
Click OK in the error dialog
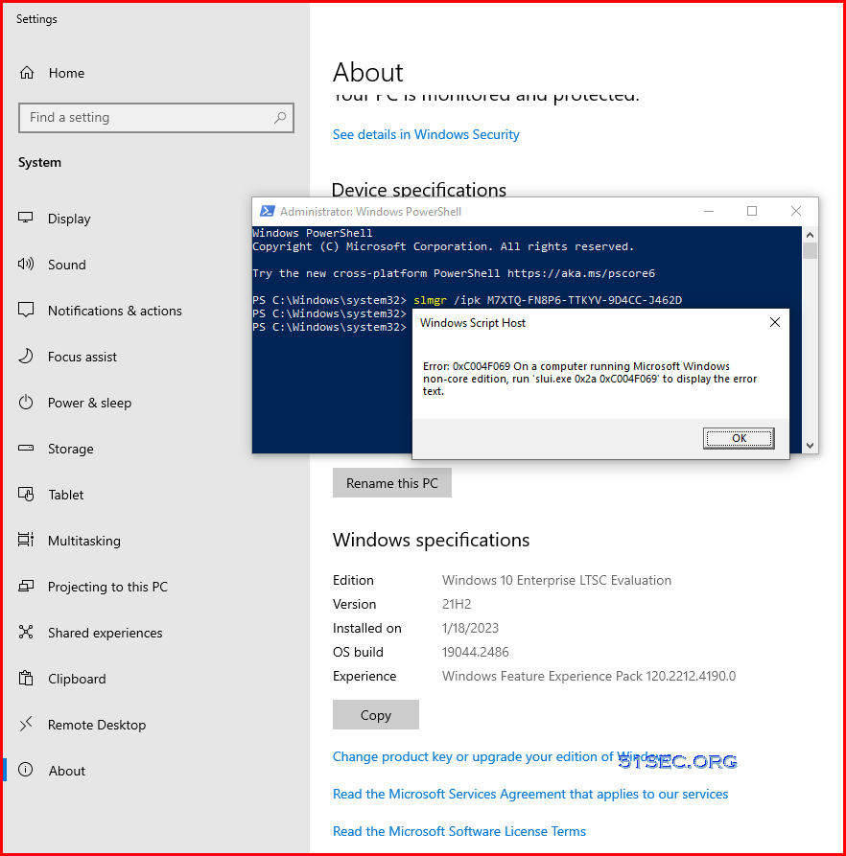coord(739,438)
